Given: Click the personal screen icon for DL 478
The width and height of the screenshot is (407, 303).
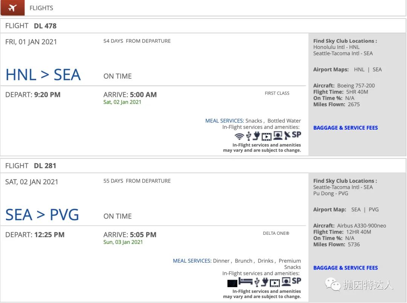Looking at the screenshot, I should (278, 136).
